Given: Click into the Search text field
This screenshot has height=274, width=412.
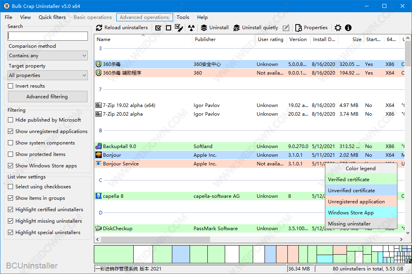Looking at the screenshot, I should pos(48,36).
